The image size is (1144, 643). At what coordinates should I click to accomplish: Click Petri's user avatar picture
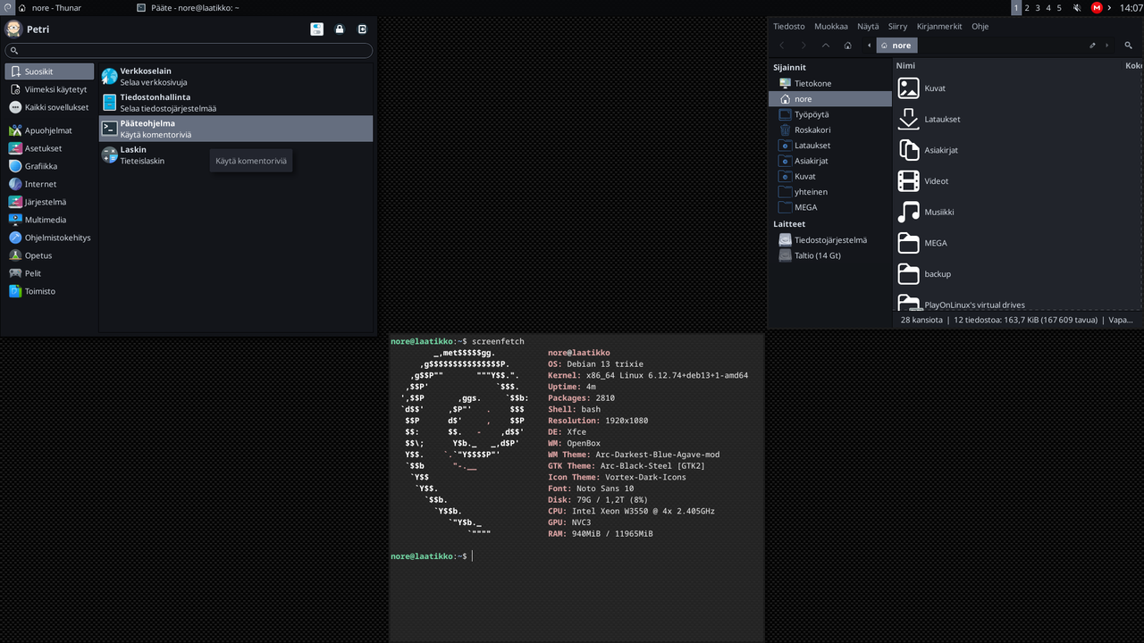click(x=13, y=29)
